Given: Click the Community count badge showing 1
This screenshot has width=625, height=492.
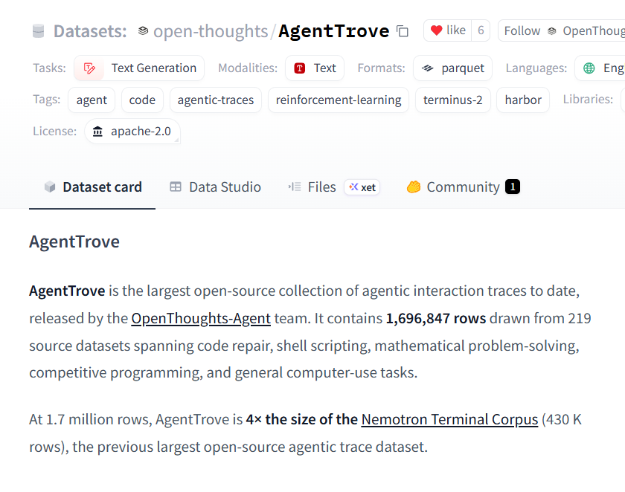Looking at the screenshot, I should click(513, 187).
